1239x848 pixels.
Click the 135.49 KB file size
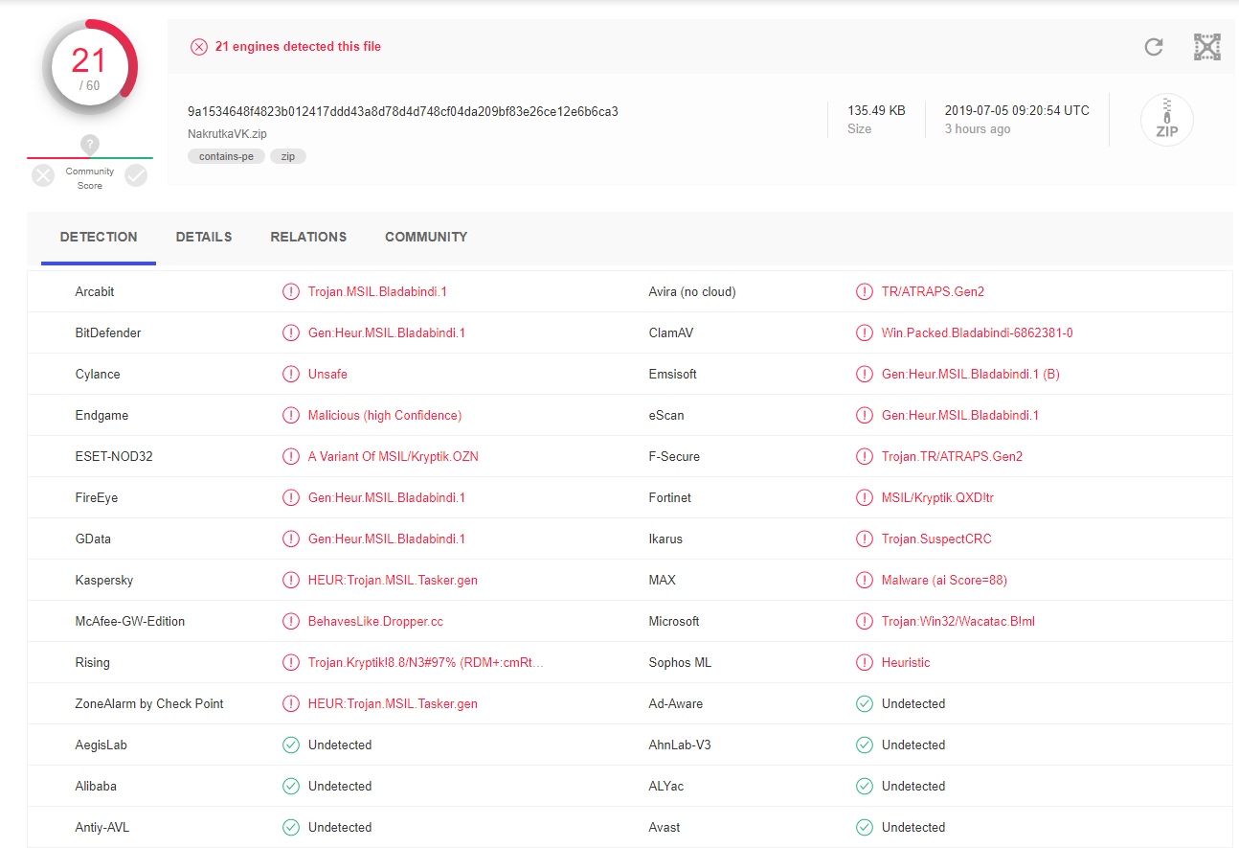point(876,110)
